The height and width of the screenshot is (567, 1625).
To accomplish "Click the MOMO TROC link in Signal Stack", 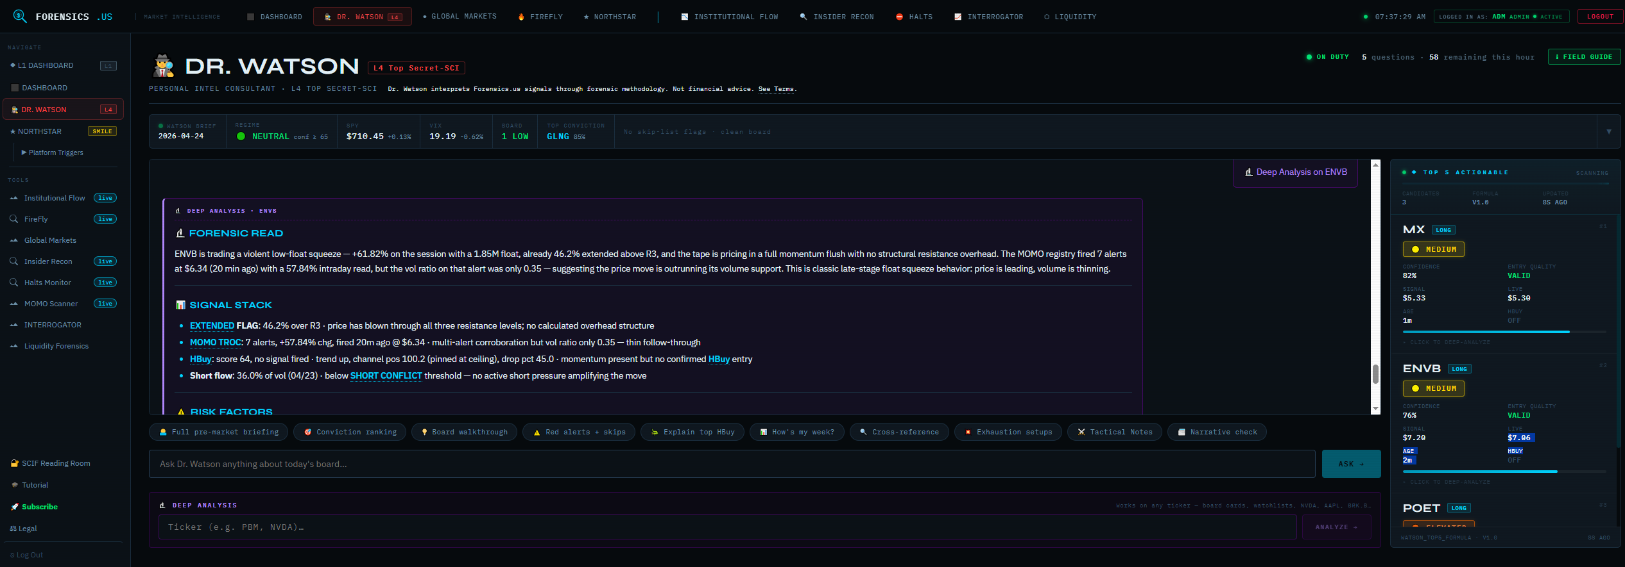I will coord(215,343).
